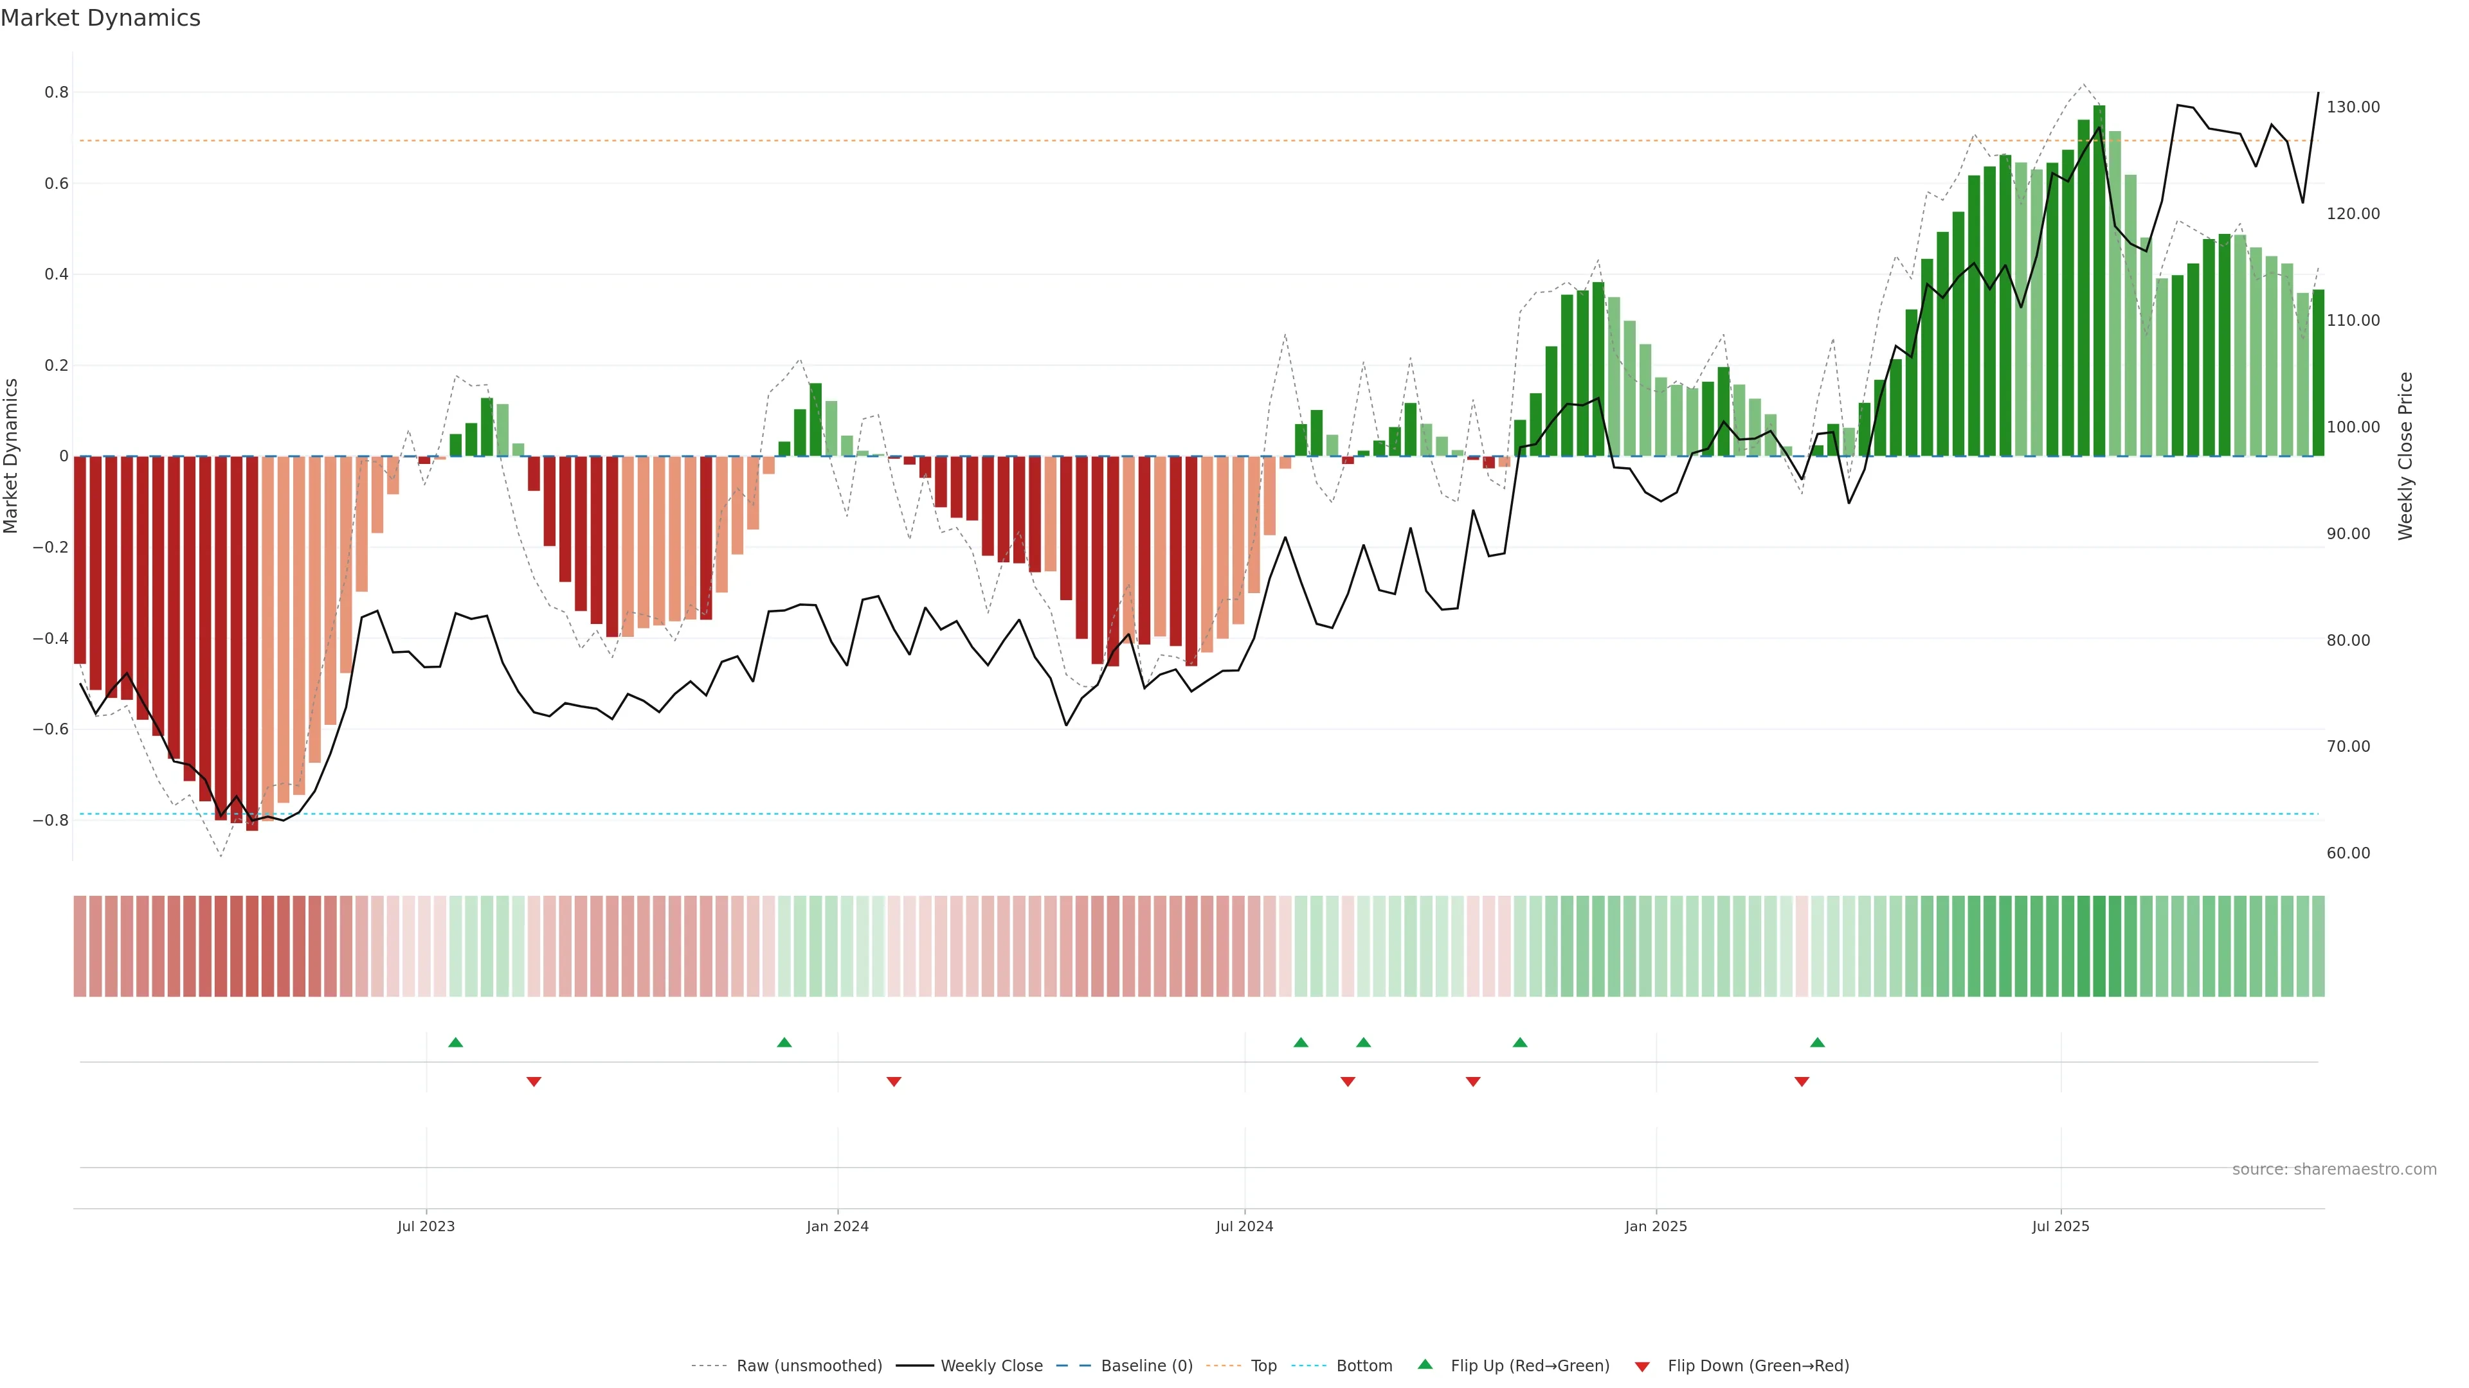Click the tallest dark green bar
The image size is (2469, 1388).
click(x=2099, y=287)
